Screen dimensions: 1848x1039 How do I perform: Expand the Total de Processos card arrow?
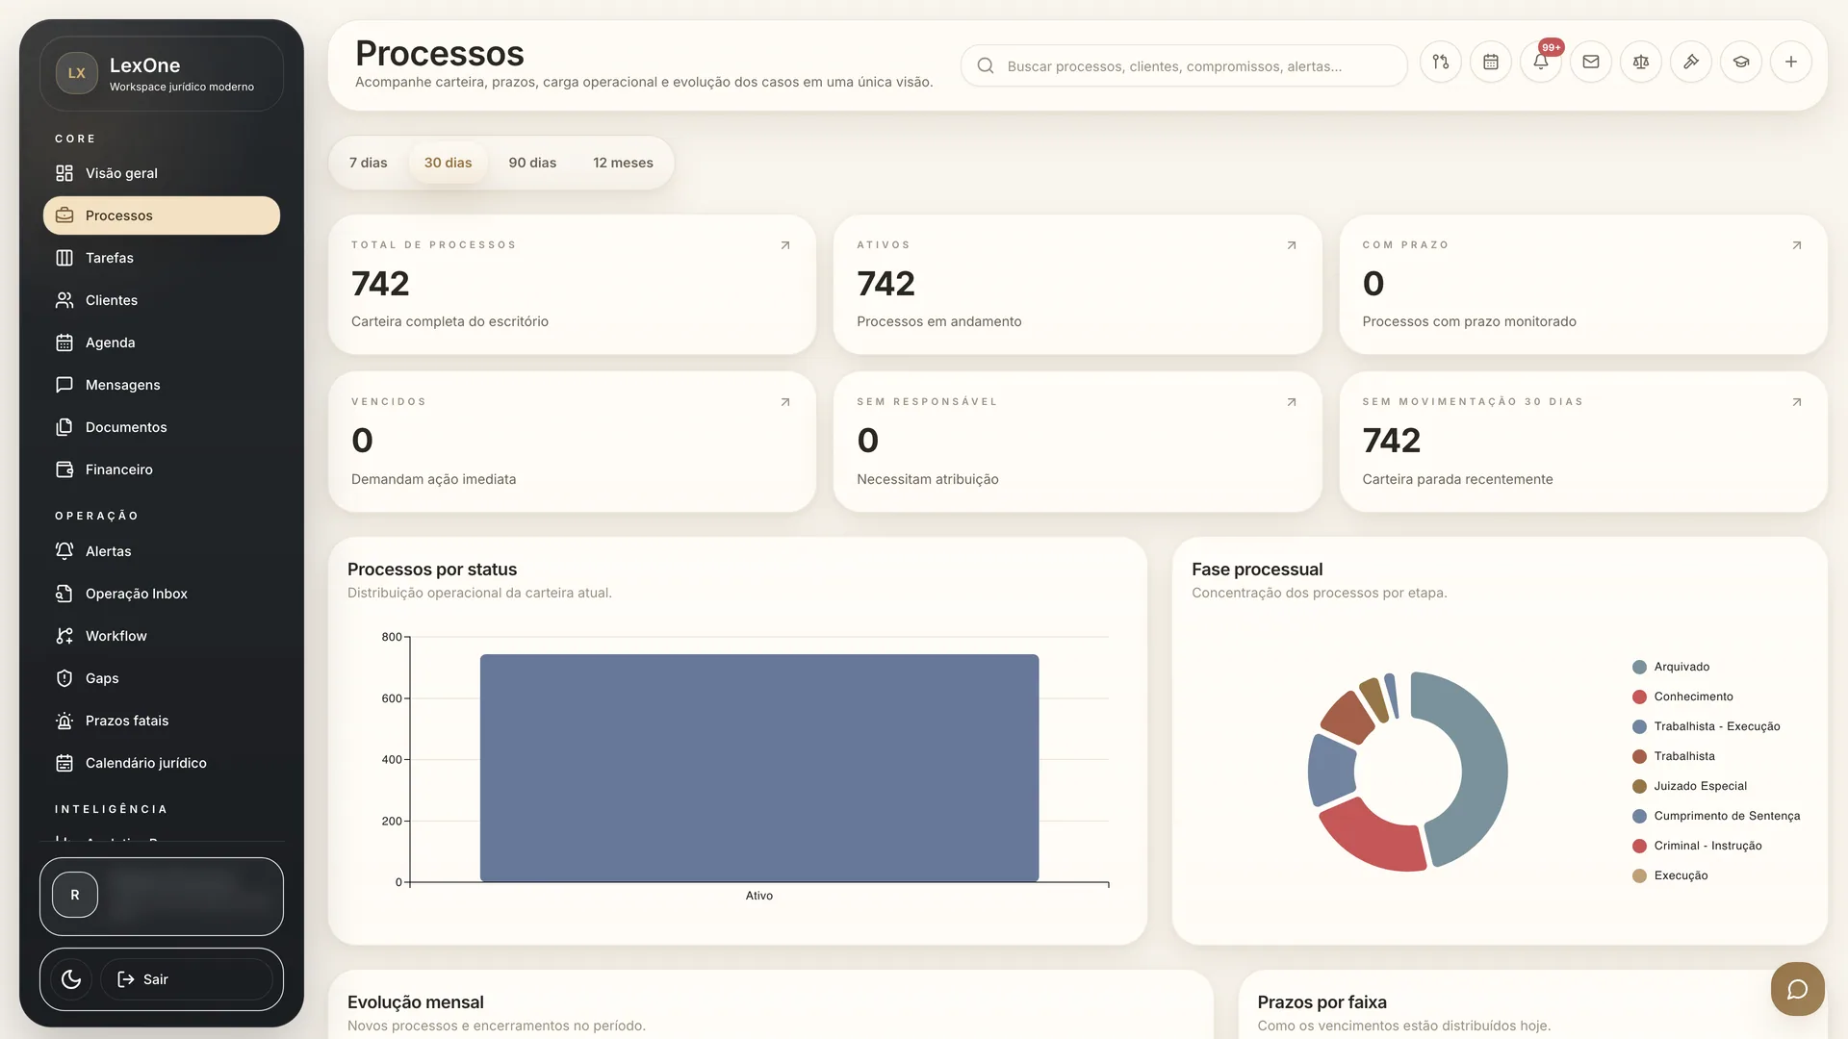pyautogui.click(x=785, y=245)
